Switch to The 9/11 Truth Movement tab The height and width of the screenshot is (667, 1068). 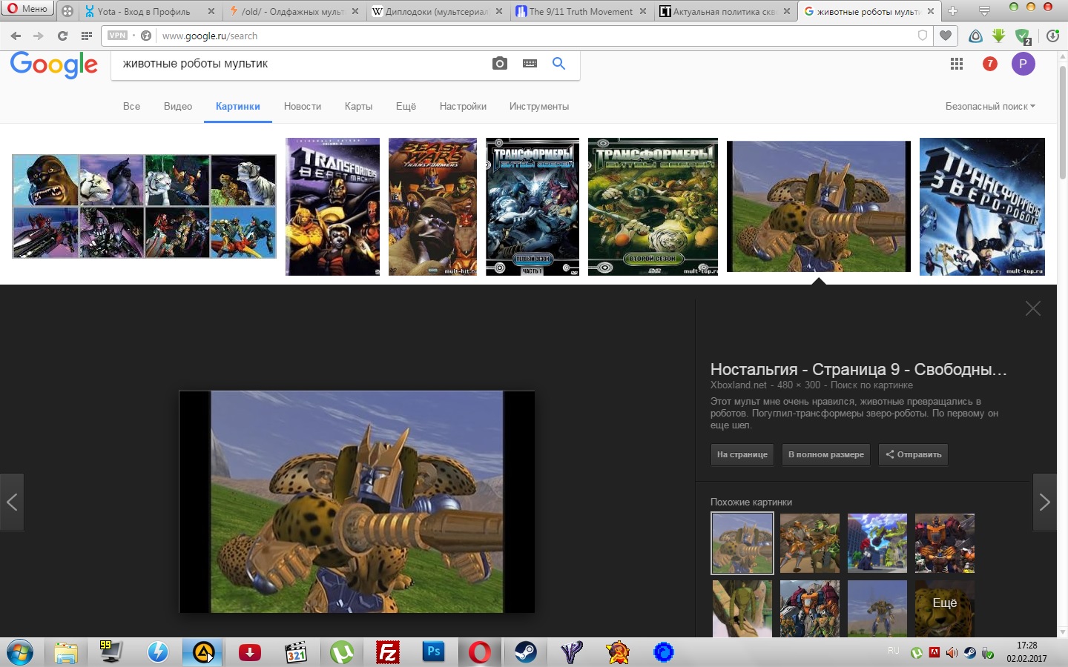click(581, 11)
